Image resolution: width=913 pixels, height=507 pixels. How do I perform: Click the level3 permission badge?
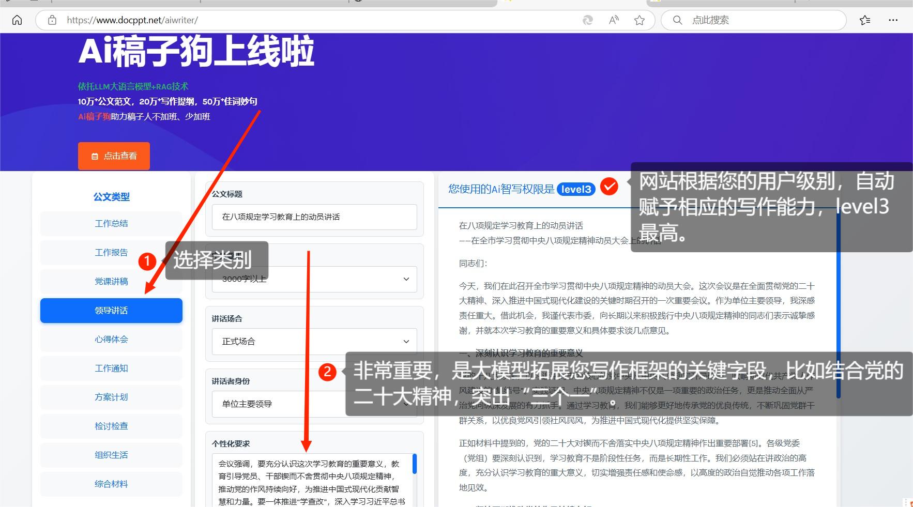[x=576, y=189]
